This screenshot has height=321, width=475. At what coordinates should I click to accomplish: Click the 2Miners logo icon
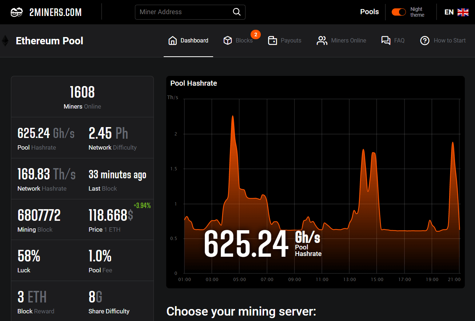(x=17, y=12)
